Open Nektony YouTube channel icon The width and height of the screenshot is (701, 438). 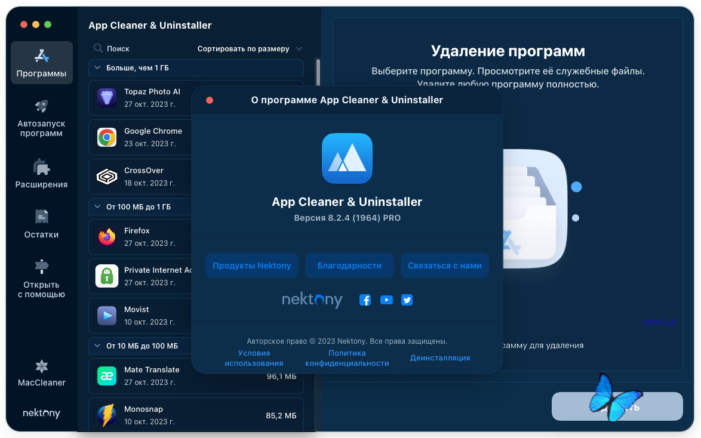(x=386, y=300)
